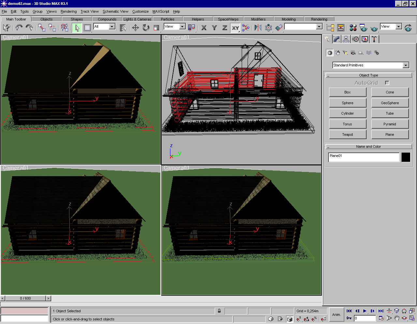The image size is (417, 324).
Task: Click the Quick Render teapot icon
Action: click(x=374, y=28)
